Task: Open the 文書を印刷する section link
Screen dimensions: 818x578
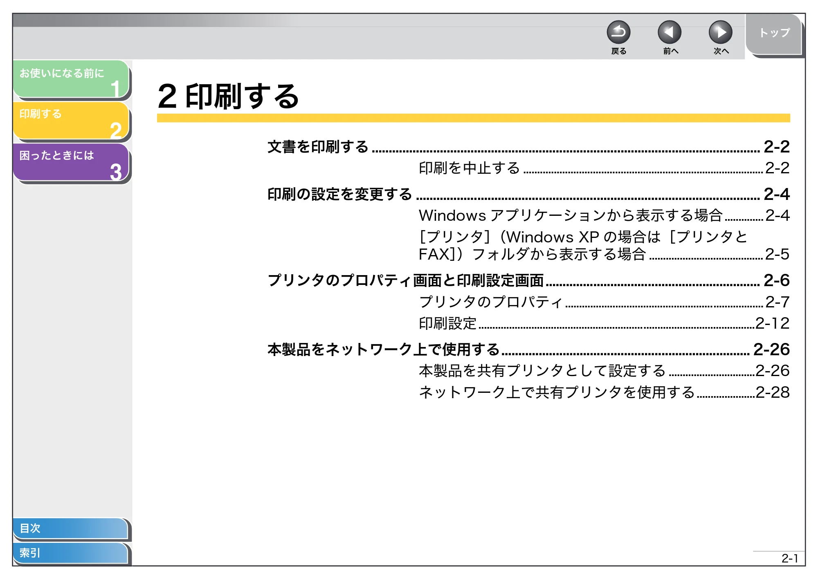Action: [x=528, y=147]
